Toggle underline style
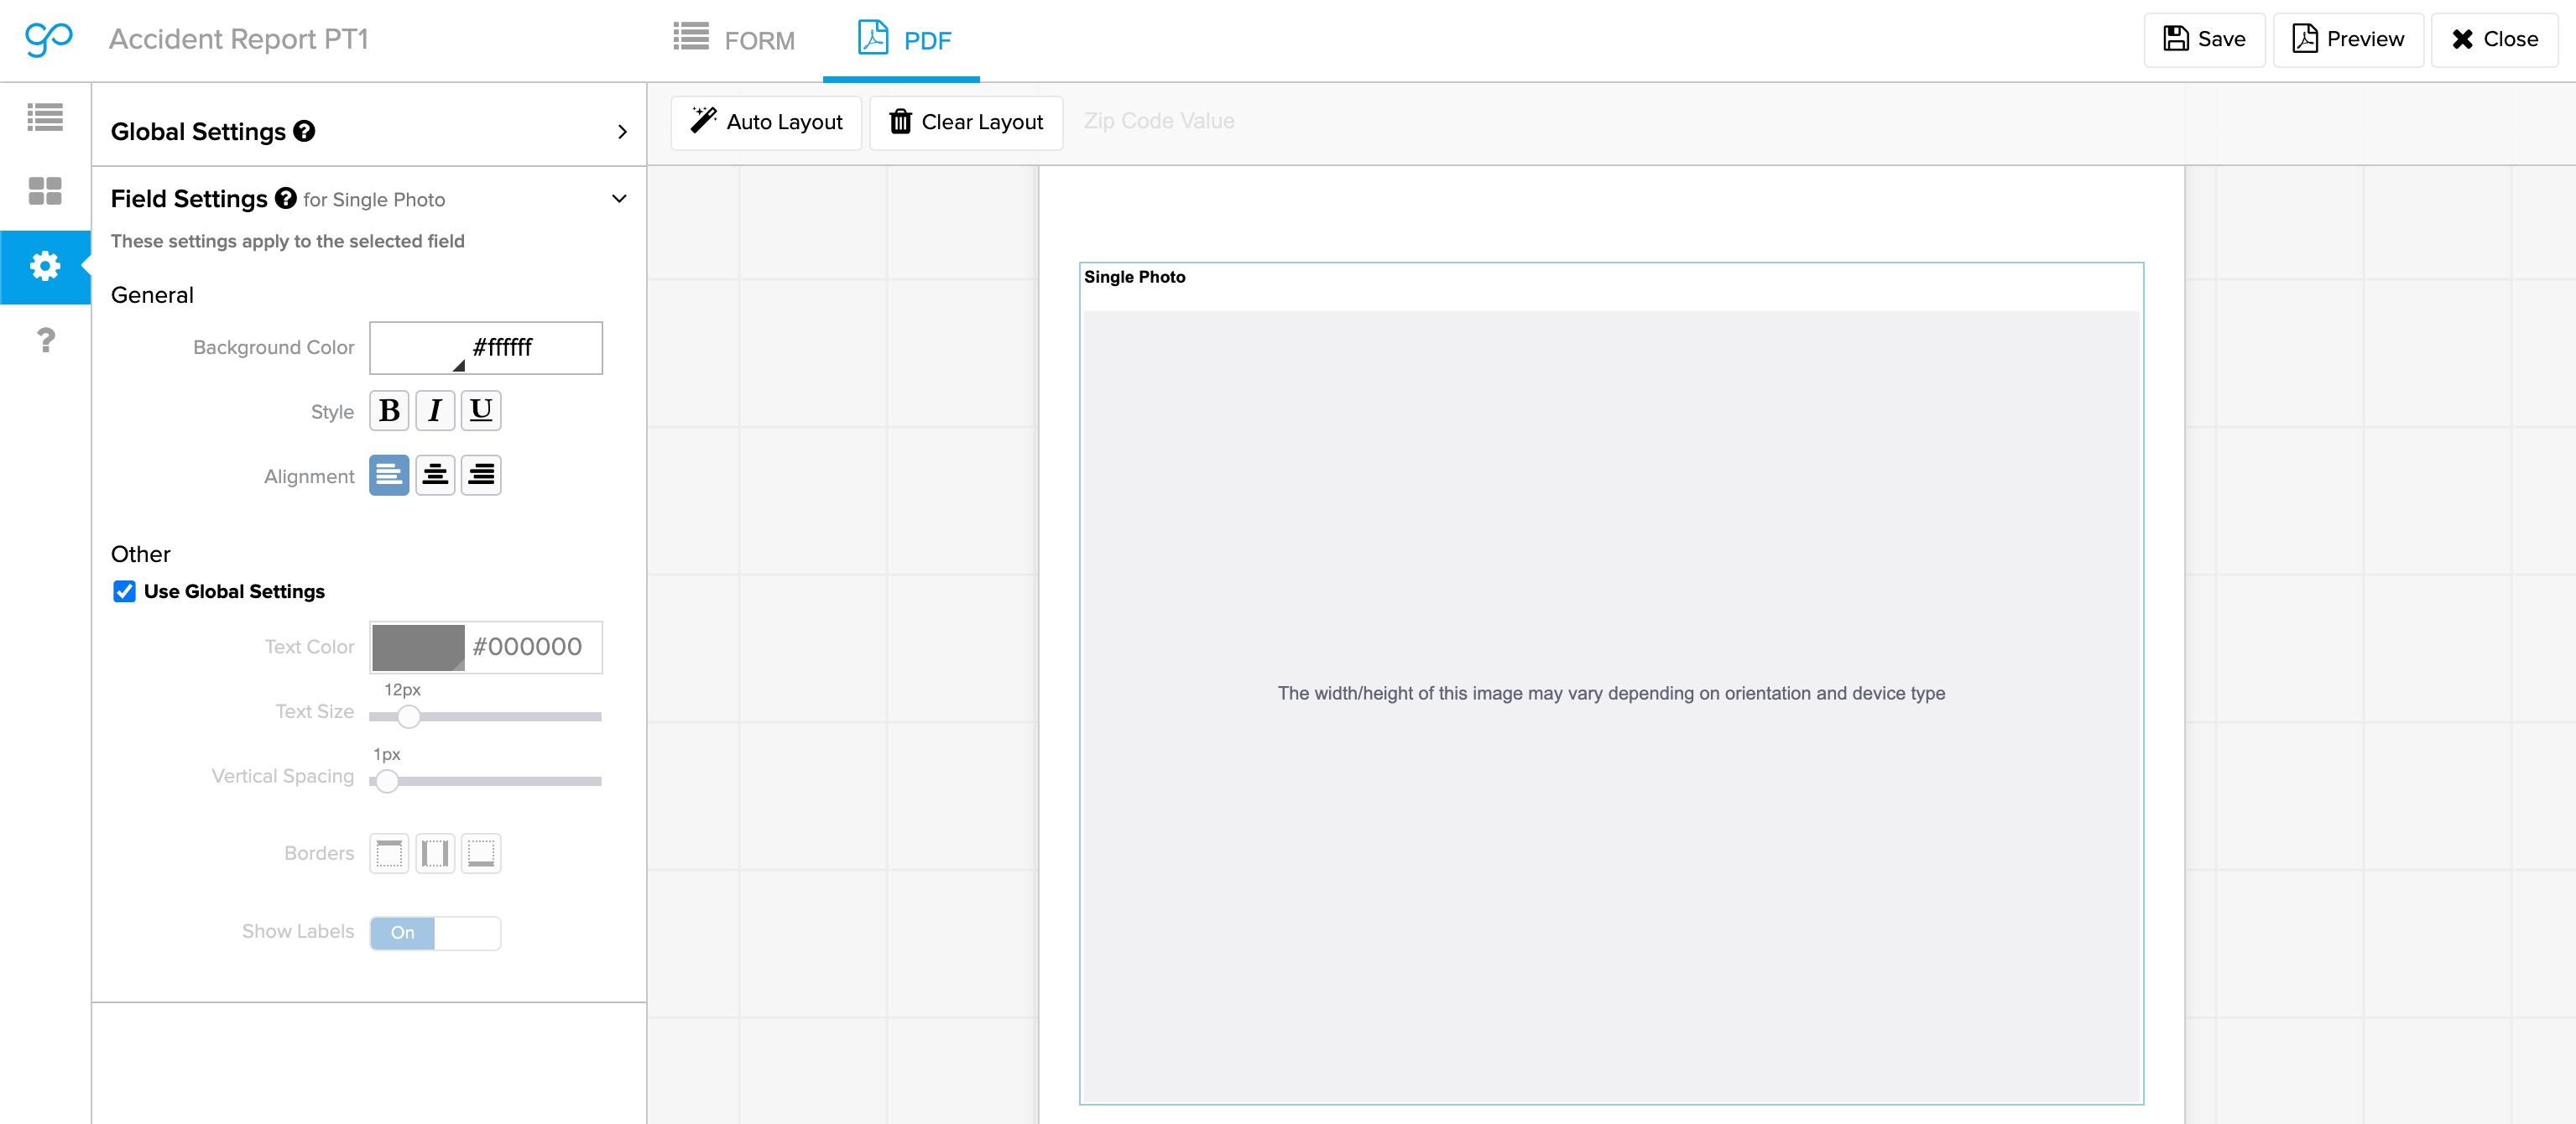 (481, 410)
